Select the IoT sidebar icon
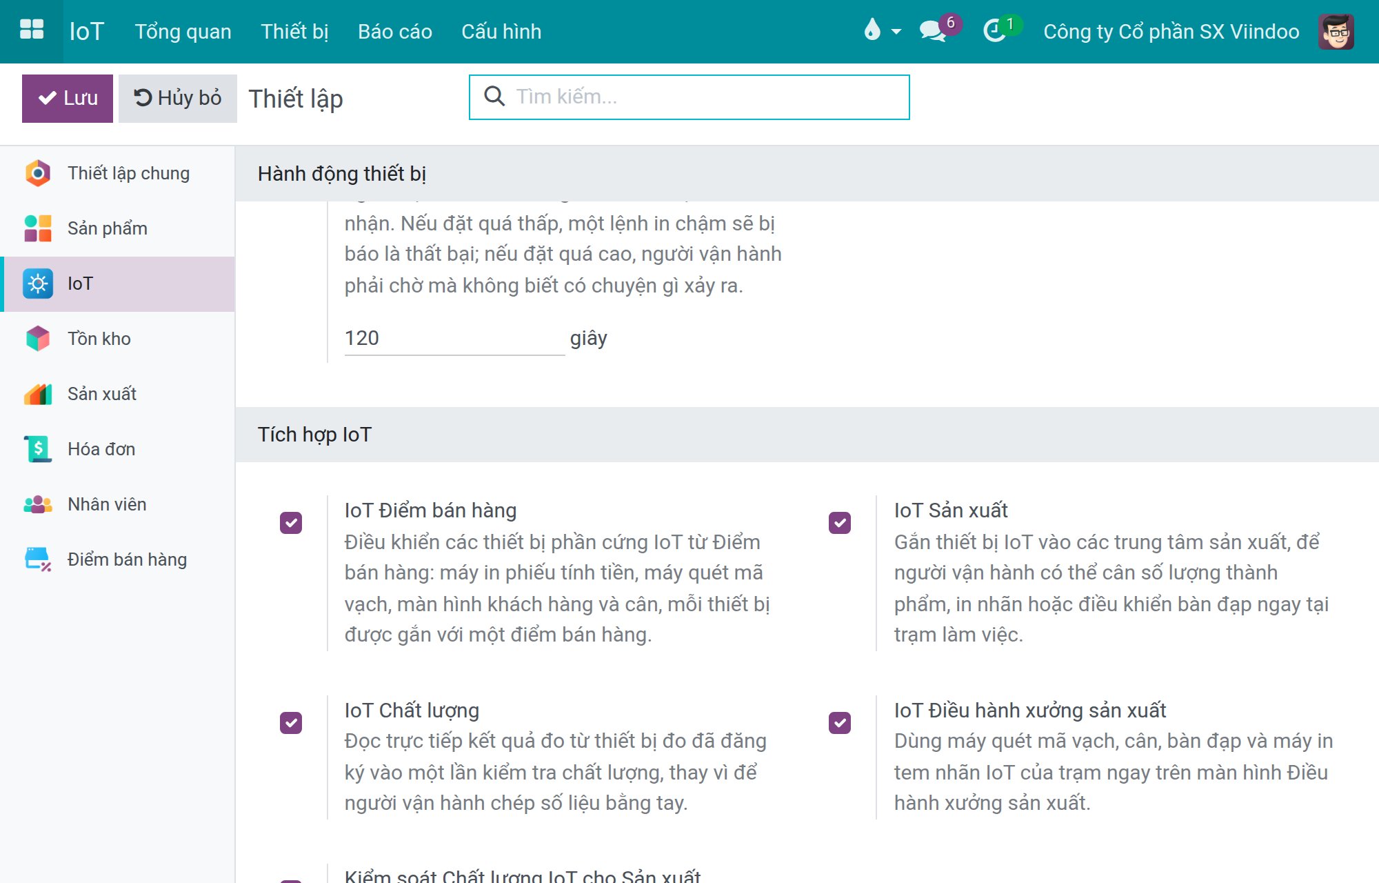Viewport: 1379px width, 883px height. [38, 284]
